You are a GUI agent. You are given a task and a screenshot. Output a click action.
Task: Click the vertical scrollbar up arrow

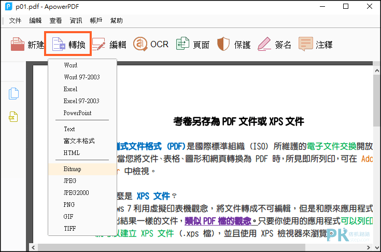[377, 71]
